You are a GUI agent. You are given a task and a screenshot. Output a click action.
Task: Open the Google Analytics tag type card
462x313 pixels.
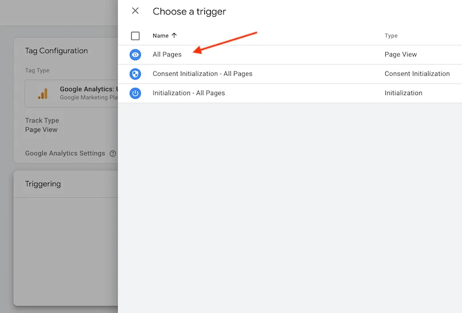coord(71,93)
